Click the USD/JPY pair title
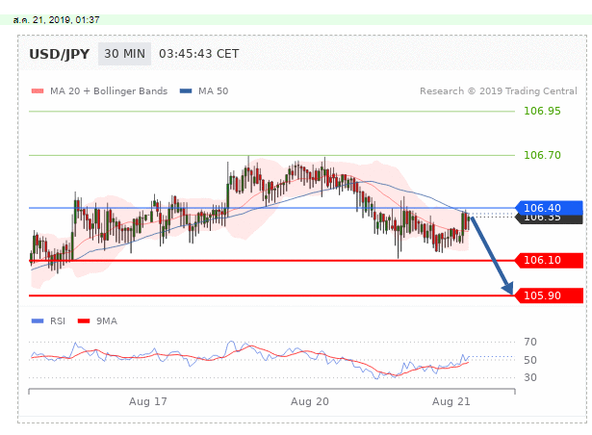The width and height of the screenshot is (592, 435). click(x=60, y=54)
